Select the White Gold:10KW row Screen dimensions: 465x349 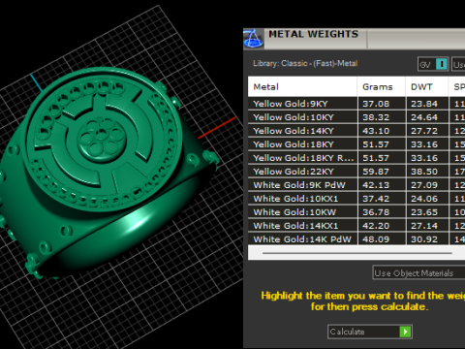[356, 212]
